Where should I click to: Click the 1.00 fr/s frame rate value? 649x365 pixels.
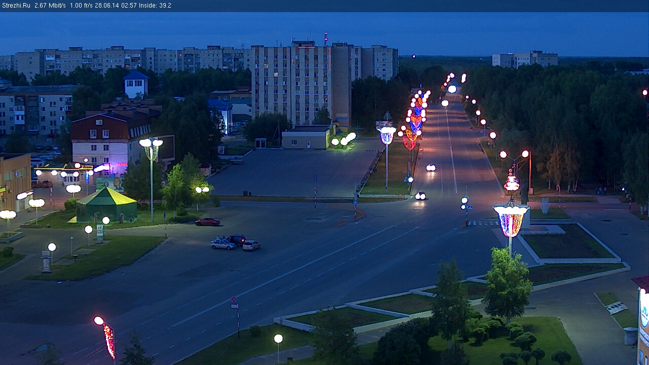(x=82, y=6)
